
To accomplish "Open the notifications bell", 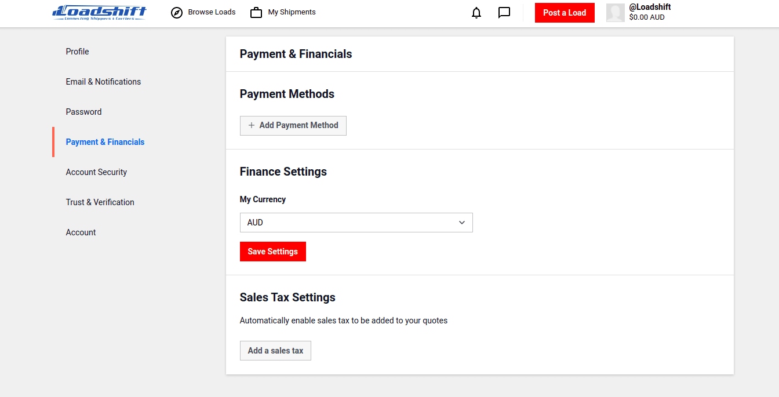I will pyautogui.click(x=476, y=13).
